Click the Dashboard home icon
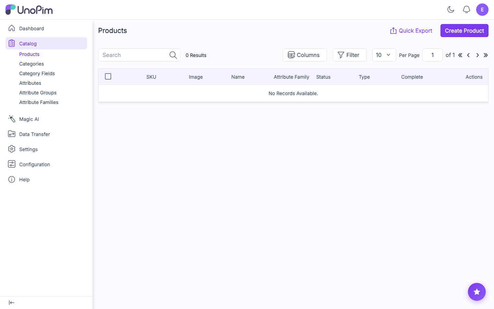Viewport: 494px width, 309px height. [x=12, y=28]
